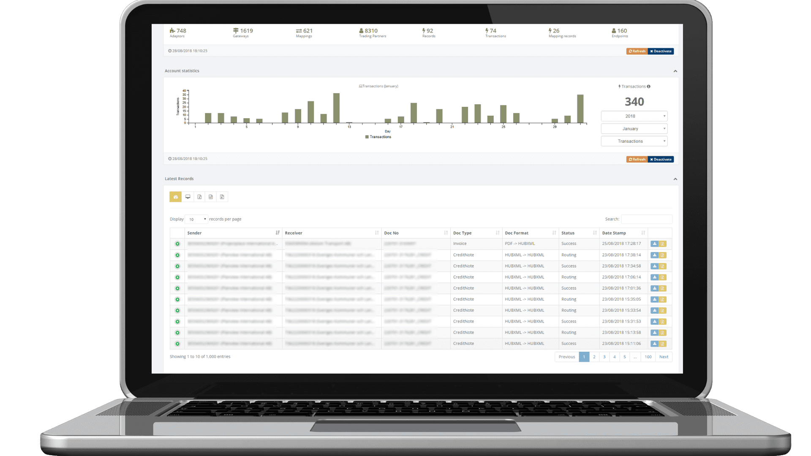Sort table by Doc Format sort icon
811x456 pixels.
[x=554, y=233]
